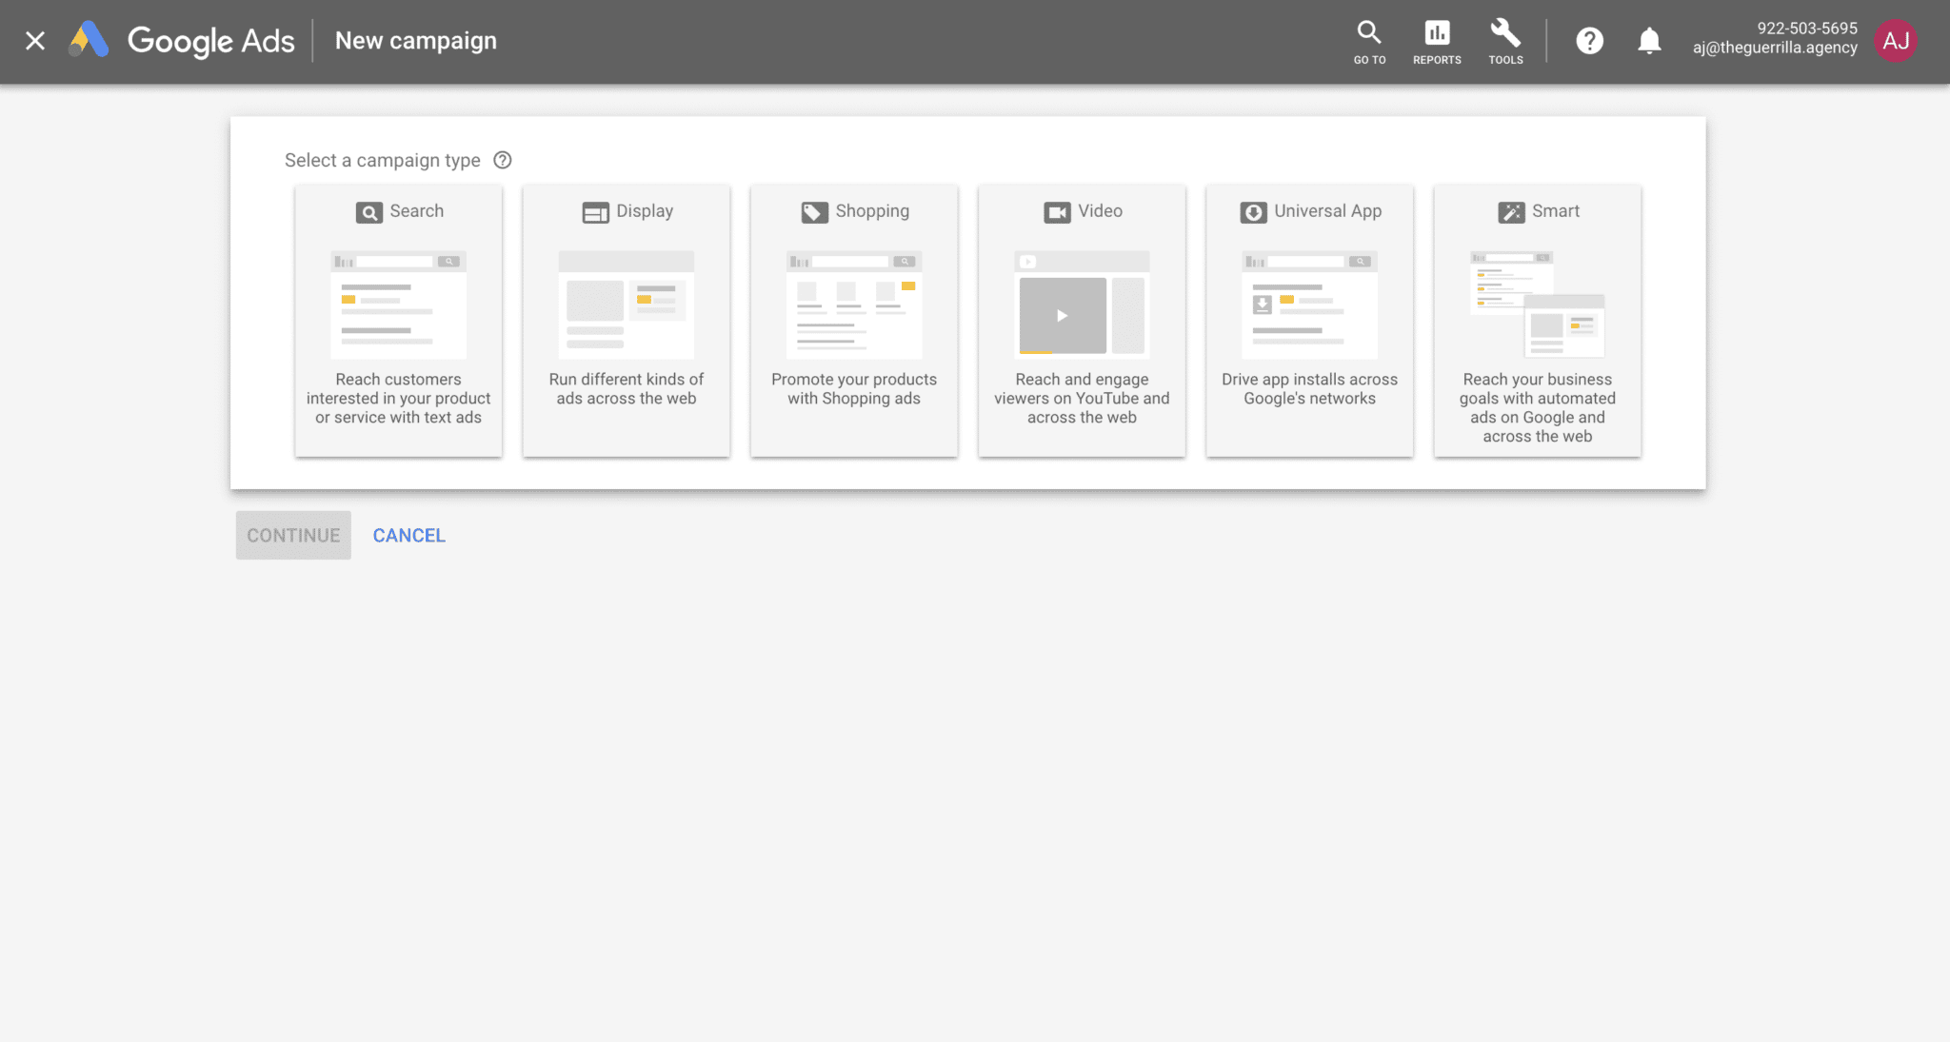Click the Cancel link
Viewport: 1950px width, 1042px height.
[x=409, y=535]
